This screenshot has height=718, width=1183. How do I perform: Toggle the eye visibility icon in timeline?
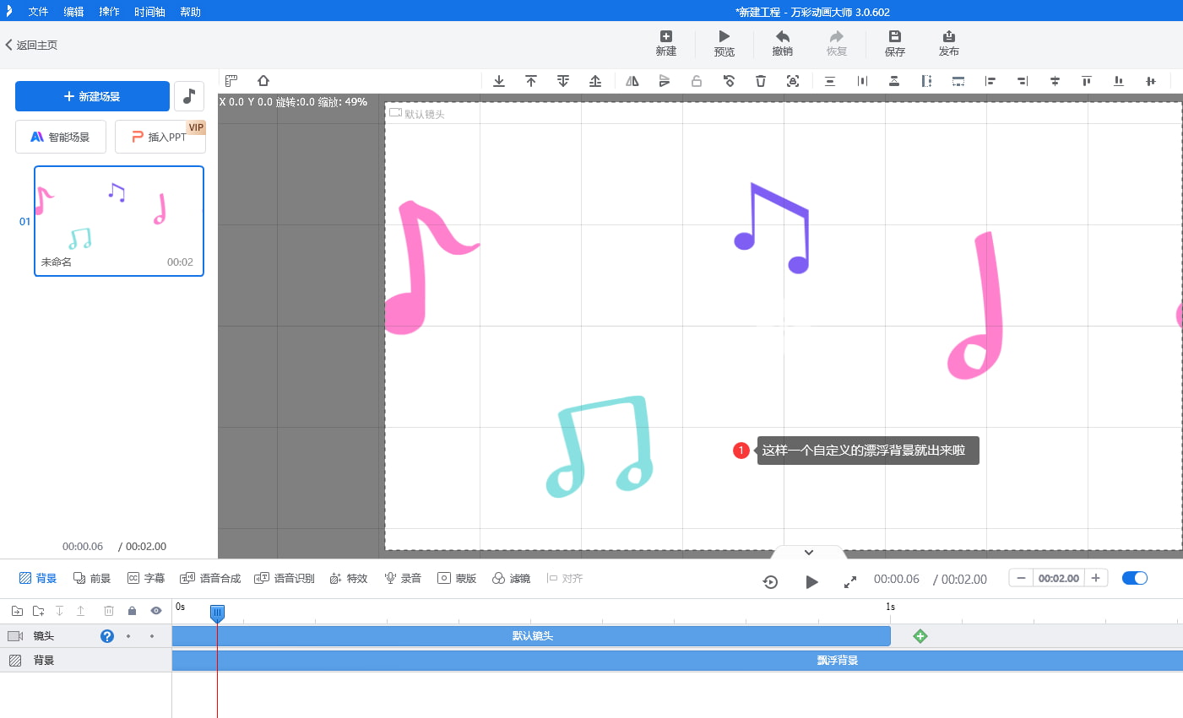click(x=156, y=611)
